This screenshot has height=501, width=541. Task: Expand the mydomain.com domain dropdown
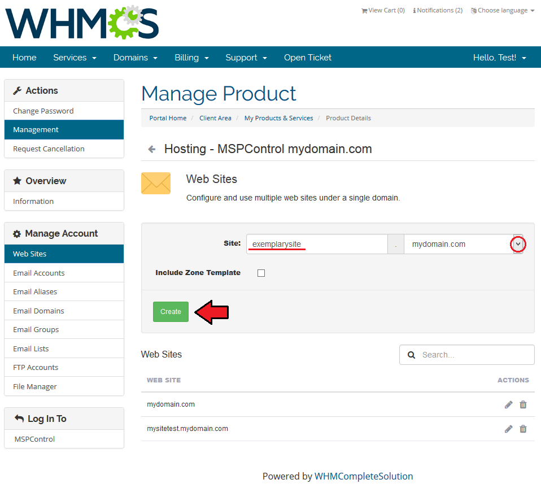click(x=517, y=244)
